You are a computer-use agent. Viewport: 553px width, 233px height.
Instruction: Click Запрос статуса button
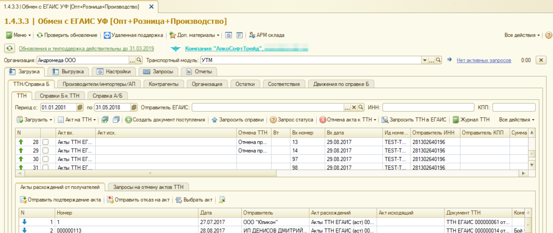(292, 120)
